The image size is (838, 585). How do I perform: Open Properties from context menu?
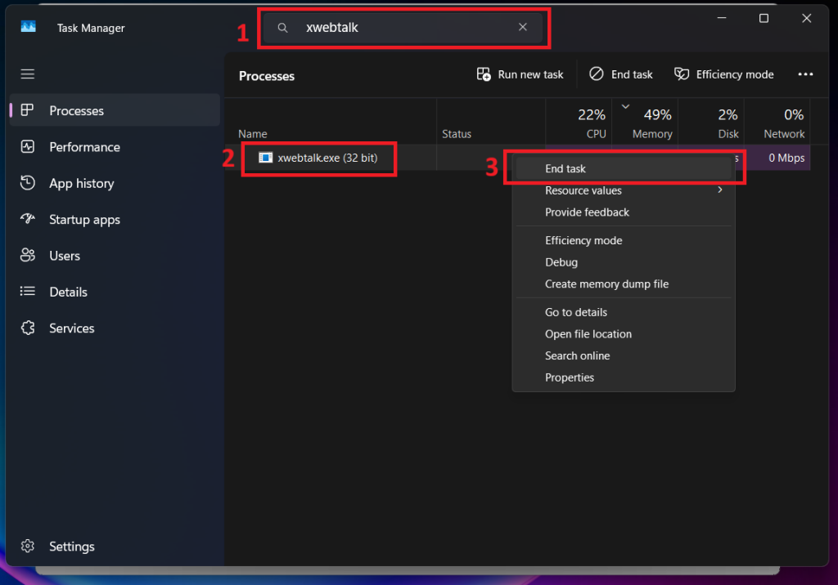[x=623, y=378]
